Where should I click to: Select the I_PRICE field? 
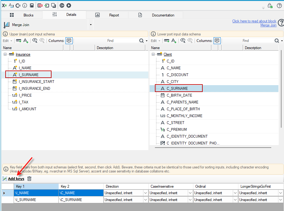pyautogui.click(x=25, y=95)
